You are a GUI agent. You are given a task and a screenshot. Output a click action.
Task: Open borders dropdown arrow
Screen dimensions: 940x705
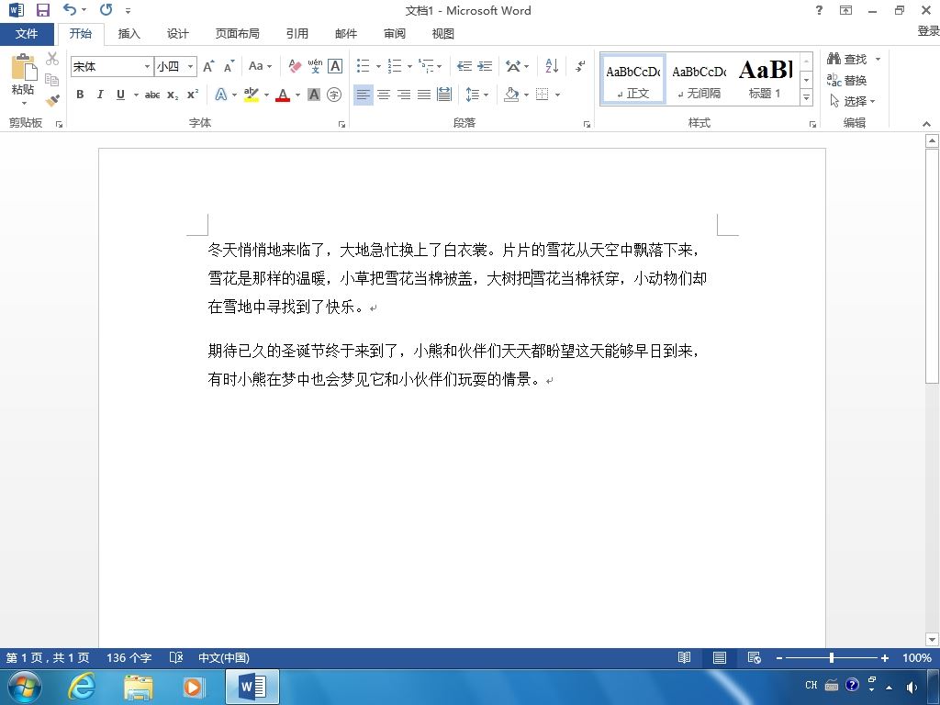[557, 95]
